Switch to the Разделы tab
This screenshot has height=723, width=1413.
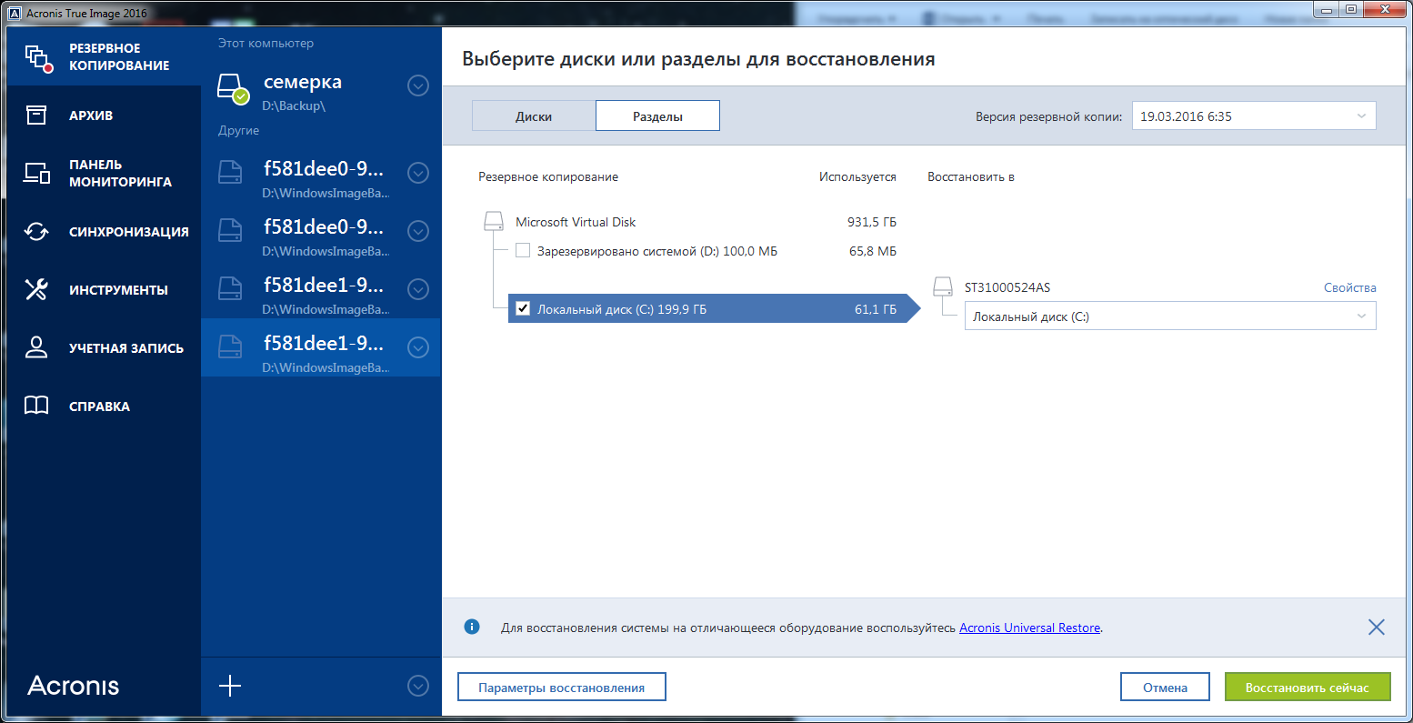coord(657,116)
